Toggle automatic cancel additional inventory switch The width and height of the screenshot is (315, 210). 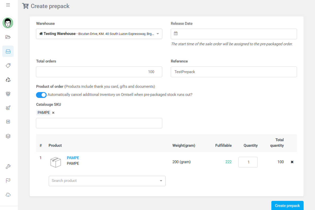tap(41, 95)
